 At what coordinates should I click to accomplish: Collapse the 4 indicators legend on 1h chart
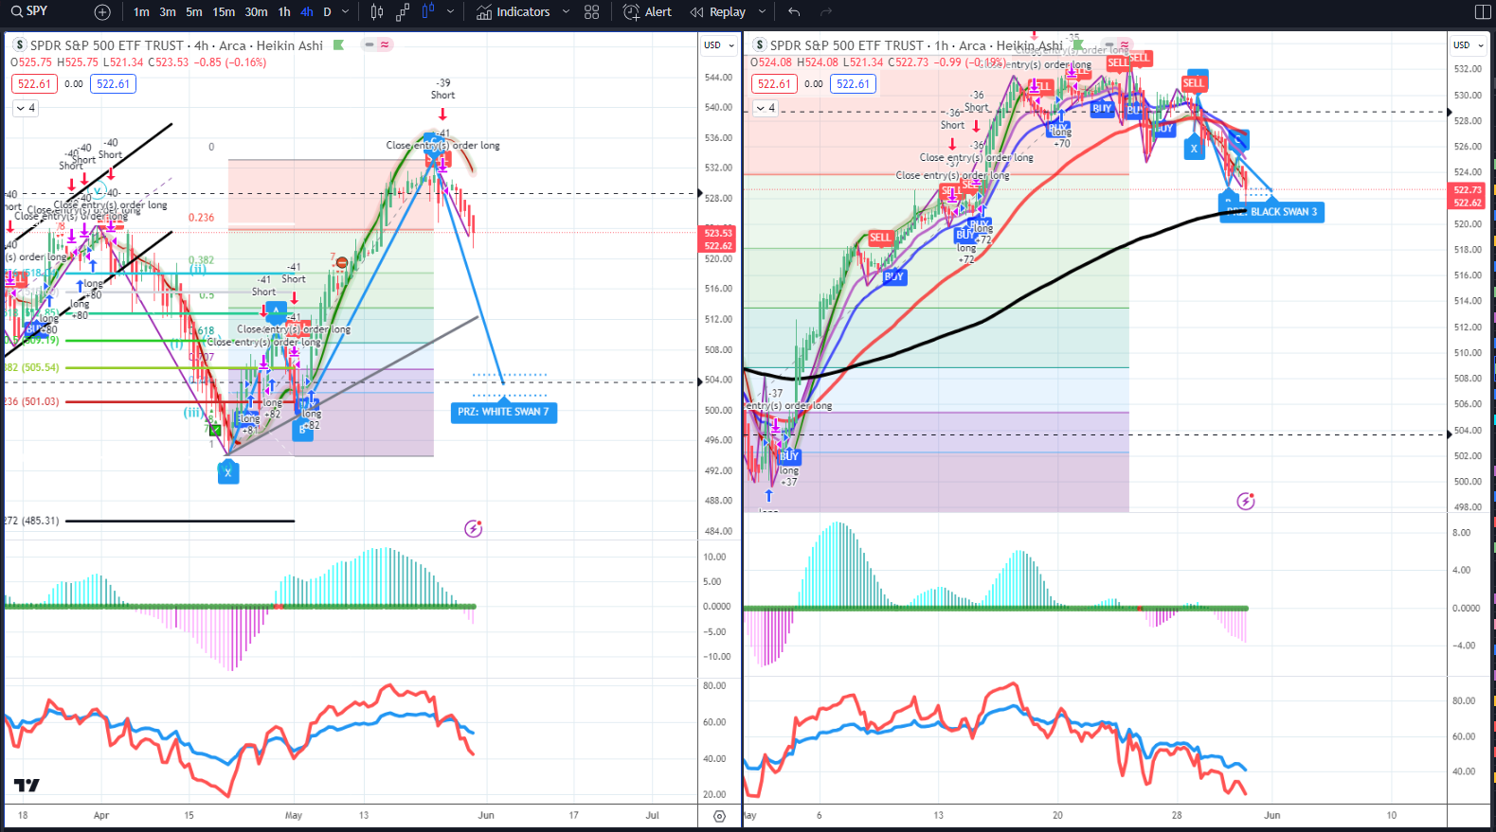[765, 108]
